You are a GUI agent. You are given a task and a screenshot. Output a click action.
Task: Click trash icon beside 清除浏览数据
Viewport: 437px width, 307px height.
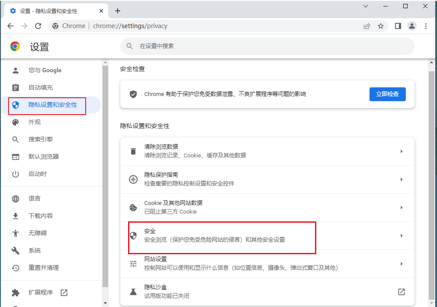tap(133, 151)
